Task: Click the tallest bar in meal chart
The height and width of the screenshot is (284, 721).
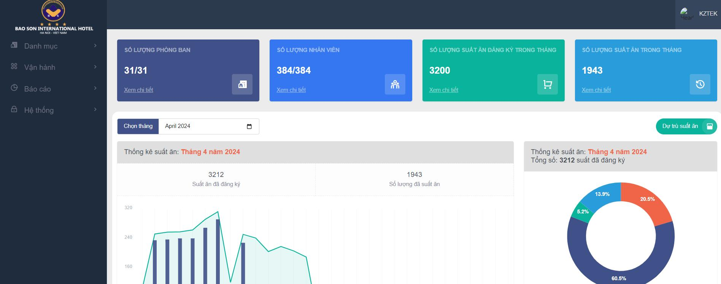Action: [218, 251]
